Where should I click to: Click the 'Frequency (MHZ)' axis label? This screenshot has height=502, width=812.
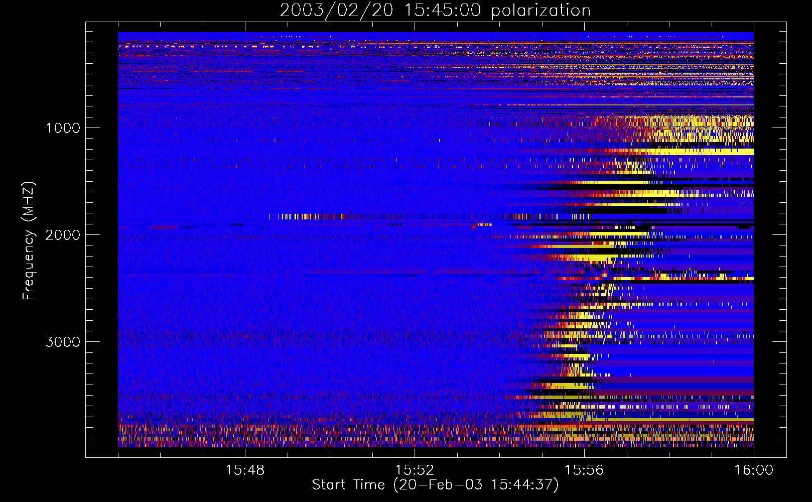(29, 241)
